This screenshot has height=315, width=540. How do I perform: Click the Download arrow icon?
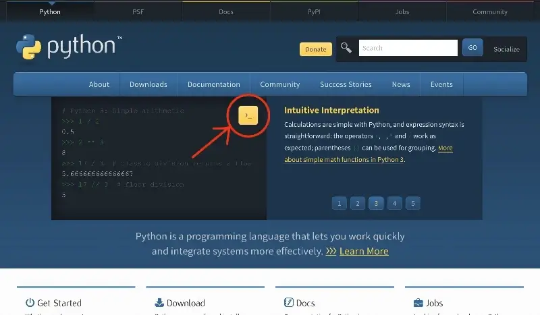pos(159,303)
